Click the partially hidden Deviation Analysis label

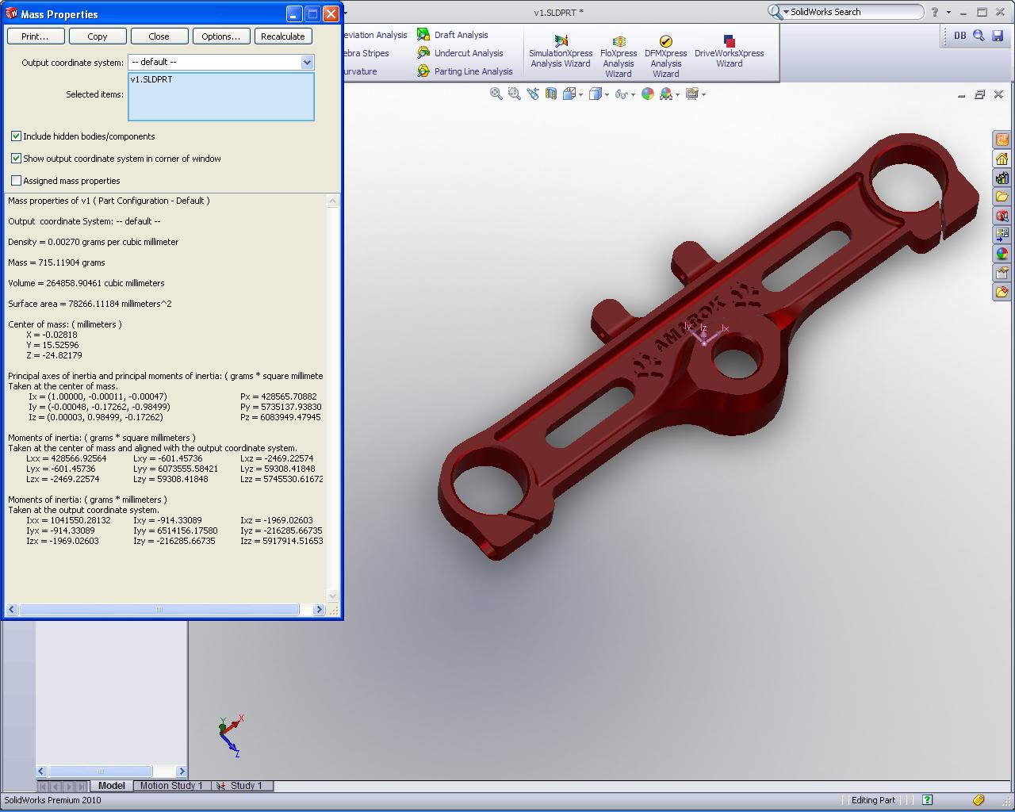(375, 35)
